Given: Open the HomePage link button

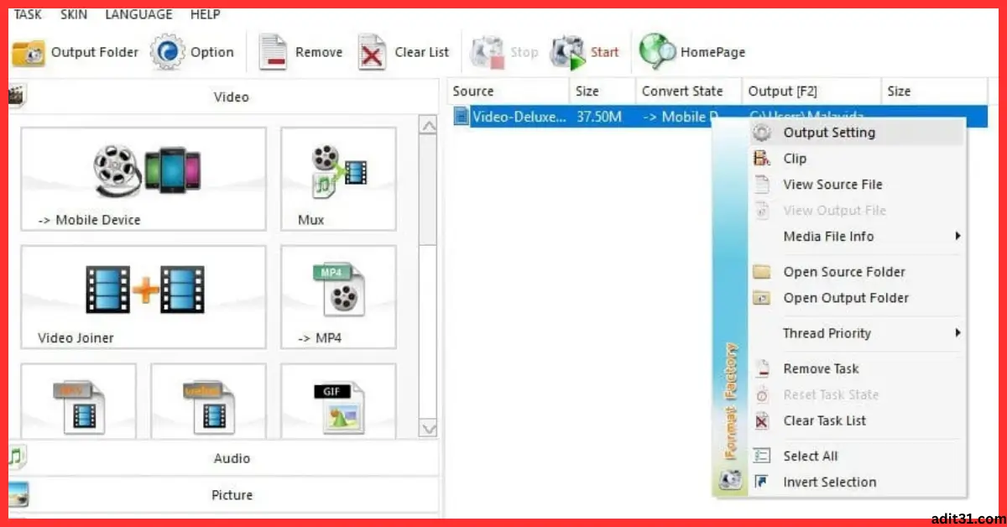Looking at the screenshot, I should click(692, 52).
